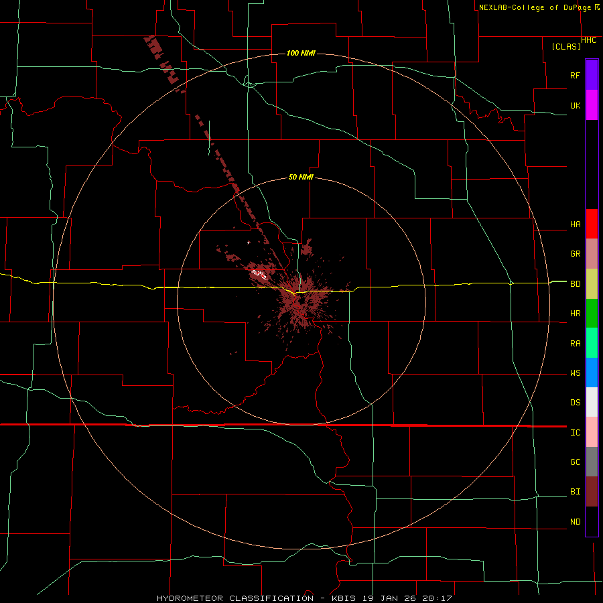603x603 pixels.
Task: Click the UK magenta legend swatch
Action: coord(592,105)
